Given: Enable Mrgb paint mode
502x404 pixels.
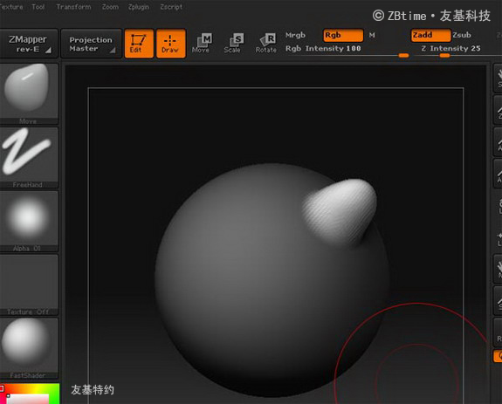Looking at the screenshot, I should point(295,35).
